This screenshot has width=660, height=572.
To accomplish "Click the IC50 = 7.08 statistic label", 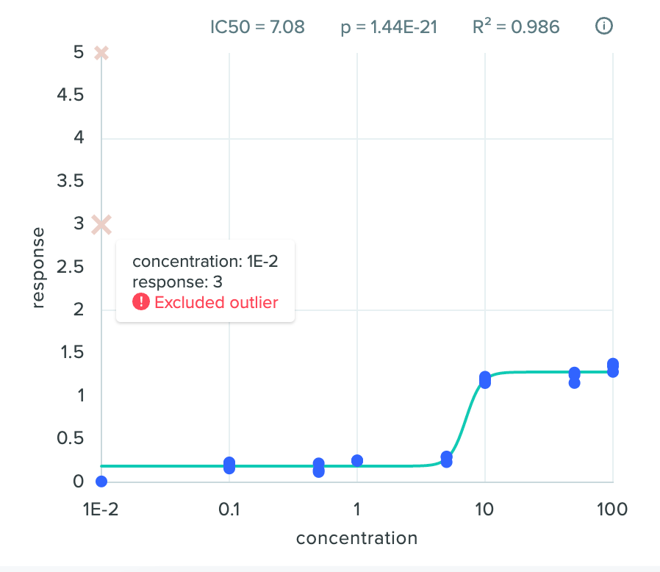I will point(257,27).
